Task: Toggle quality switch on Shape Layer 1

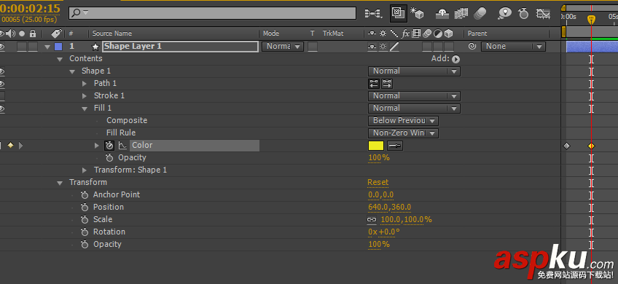Action: (394, 47)
